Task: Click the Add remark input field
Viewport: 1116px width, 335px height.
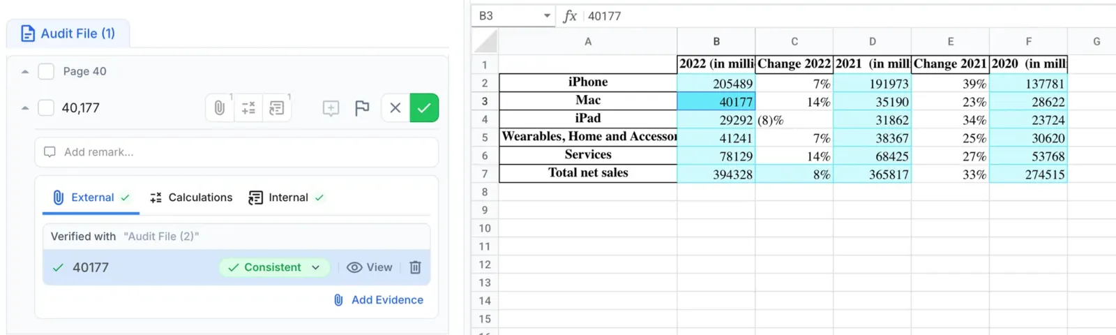Action: click(x=236, y=152)
